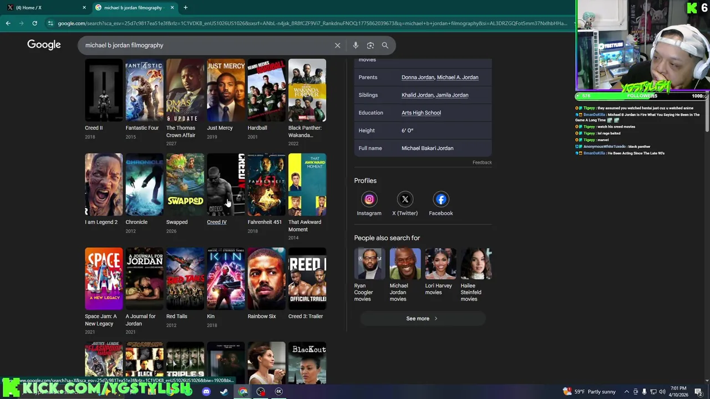Viewport: 710px width, 399px height.
Task: Open the Creed 3: Trailer thumbnail
Action: point(307,279)
